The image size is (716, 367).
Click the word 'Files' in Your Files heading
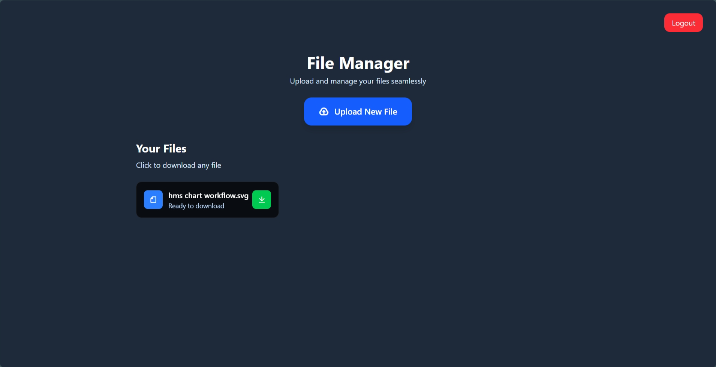coord(175,149)
